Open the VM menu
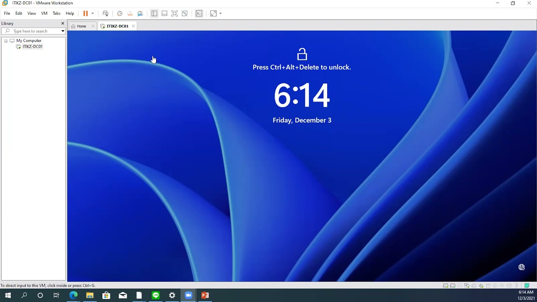 (44, 13)
